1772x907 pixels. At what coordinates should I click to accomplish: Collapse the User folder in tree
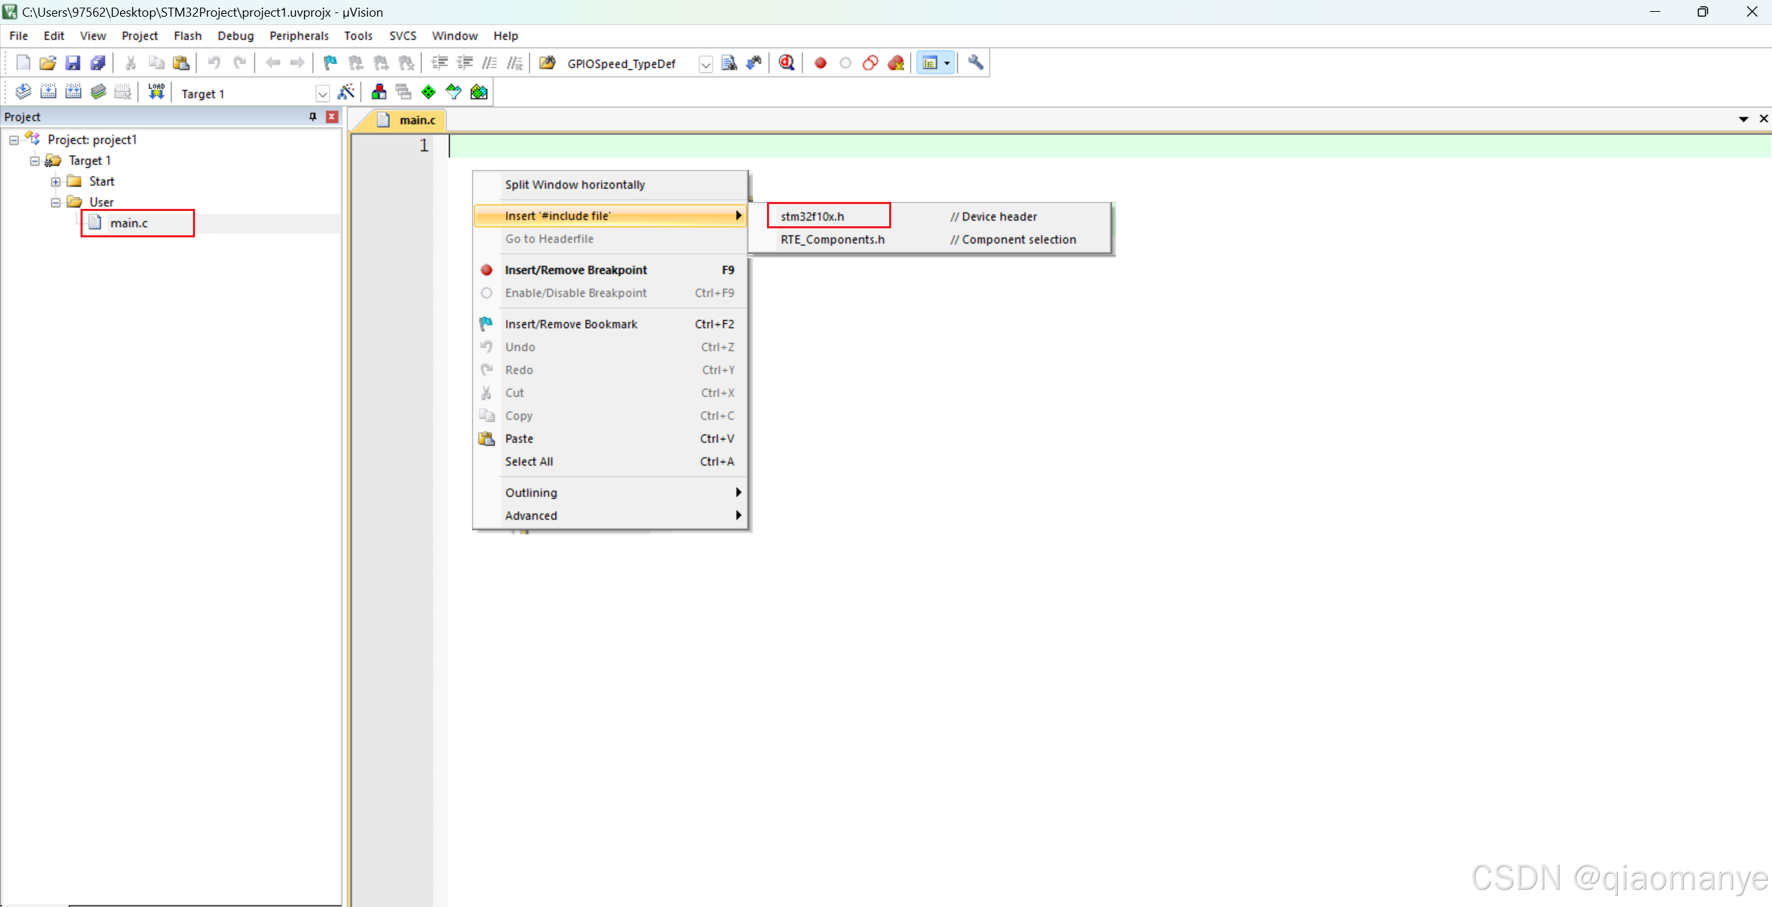[56, 203]
